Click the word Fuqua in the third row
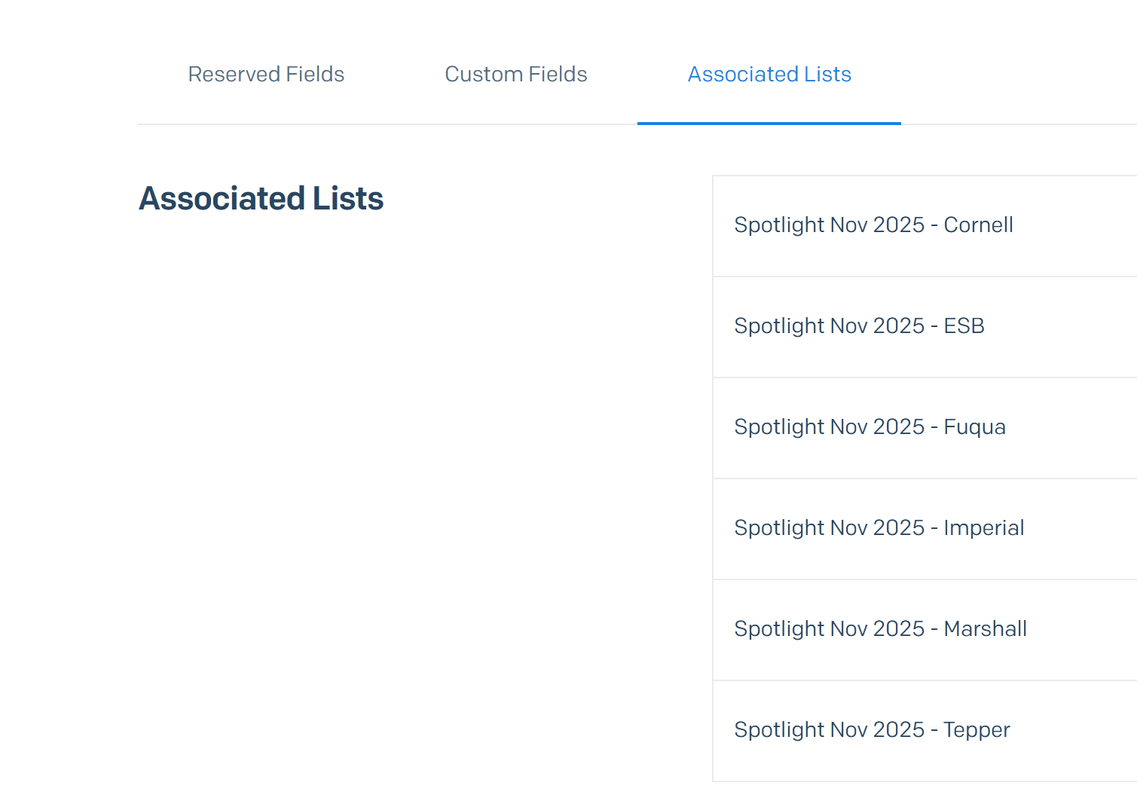Image resolution: width=1137 pixels, height=804 pixels. 974,427
